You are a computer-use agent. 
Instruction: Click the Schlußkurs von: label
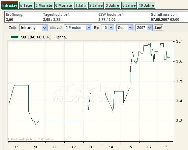[164, 15]
